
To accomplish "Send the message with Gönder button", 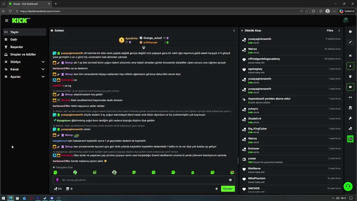I will (x=228, y=189).
